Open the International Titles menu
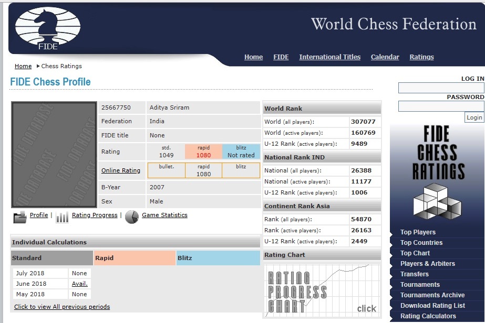 point(329,57)
